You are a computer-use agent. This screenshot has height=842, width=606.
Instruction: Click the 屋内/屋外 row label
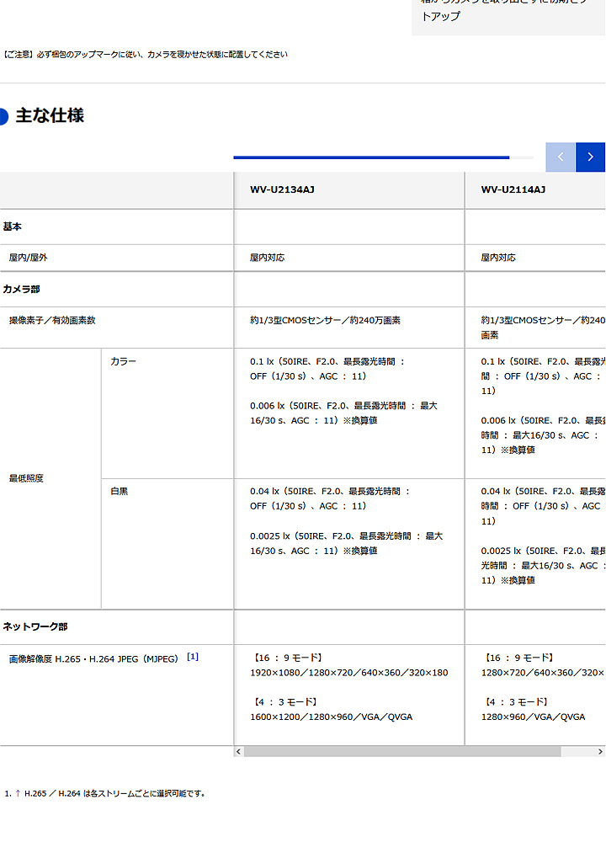click(28, 258)
